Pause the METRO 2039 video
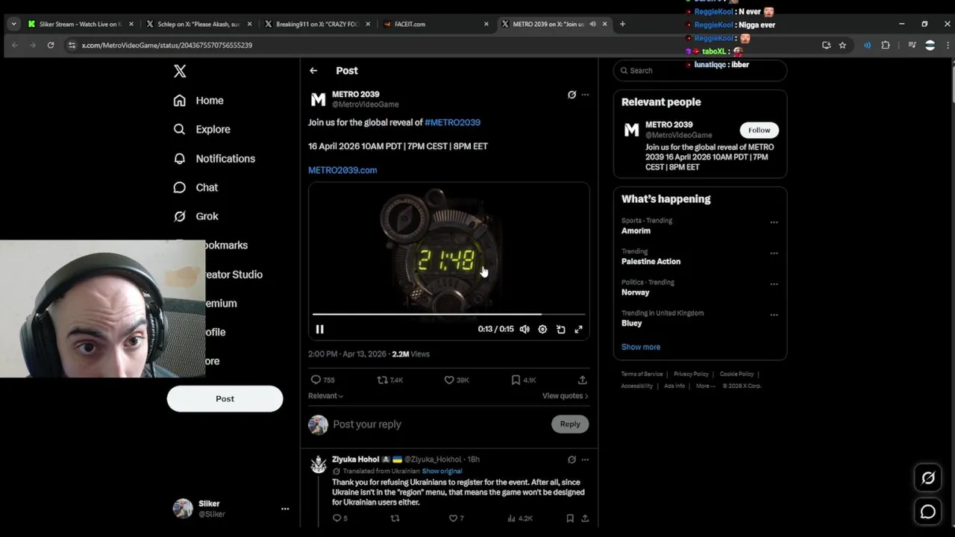 coord(319,329)
